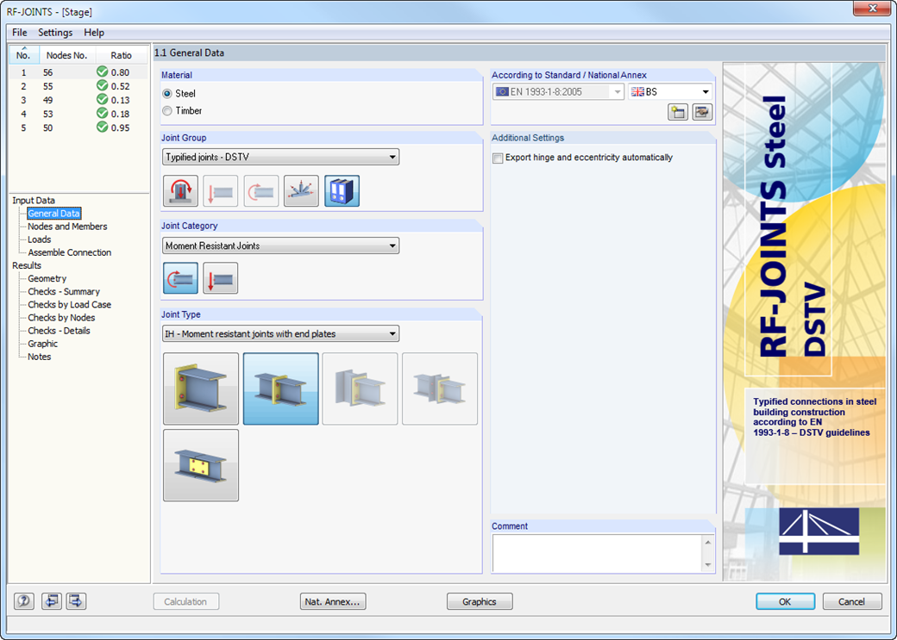Click the Graphics button
897x640 pixels.
pyautogui.click(x=480, y=601)
